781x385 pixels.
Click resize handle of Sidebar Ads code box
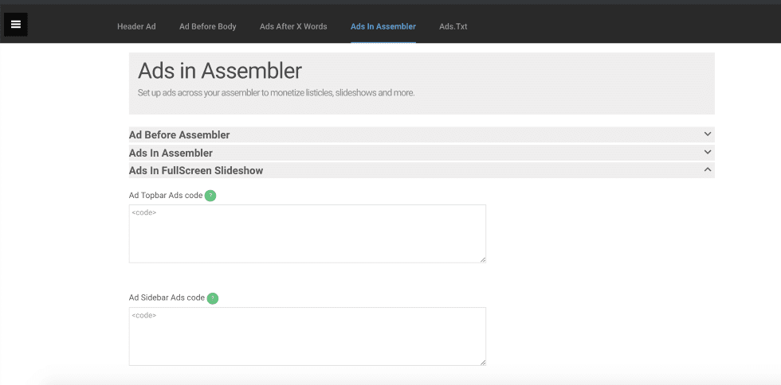(x=482, y=362)
